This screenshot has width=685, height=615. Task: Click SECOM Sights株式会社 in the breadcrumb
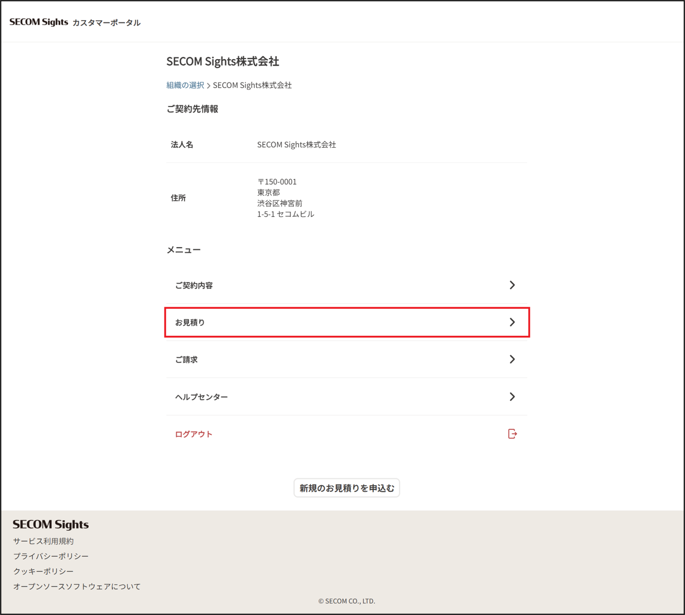click(252, 85)
